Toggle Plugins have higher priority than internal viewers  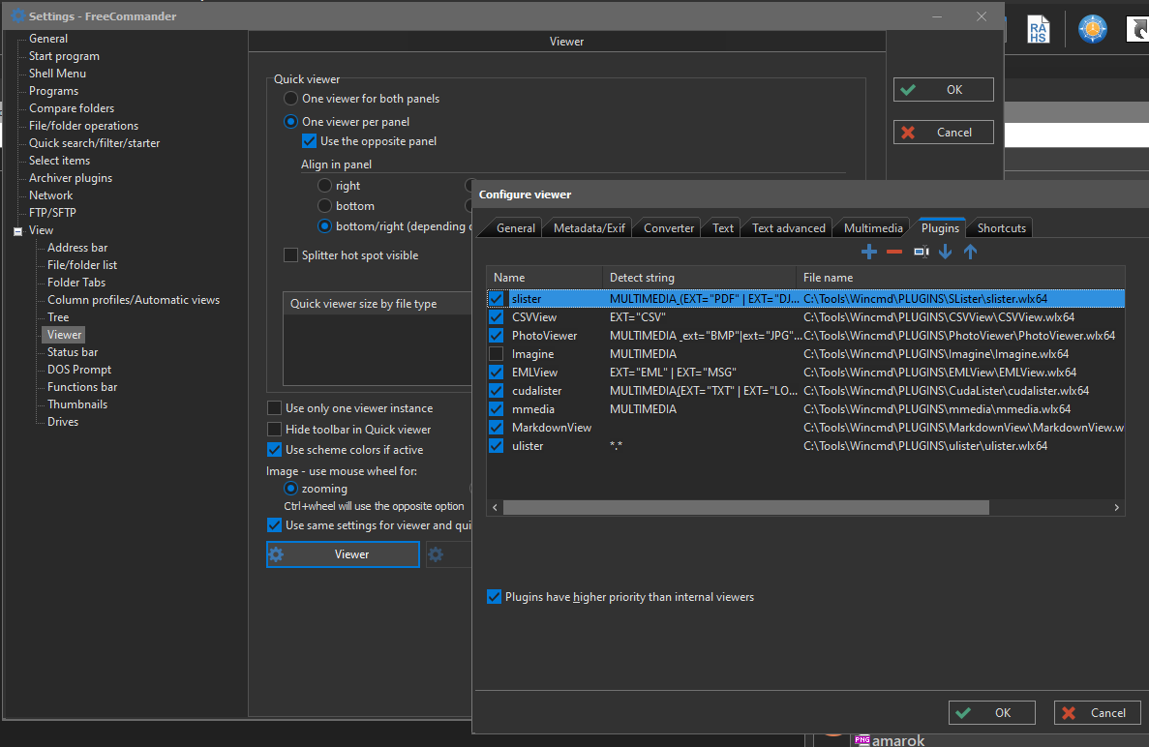[494, 597]
